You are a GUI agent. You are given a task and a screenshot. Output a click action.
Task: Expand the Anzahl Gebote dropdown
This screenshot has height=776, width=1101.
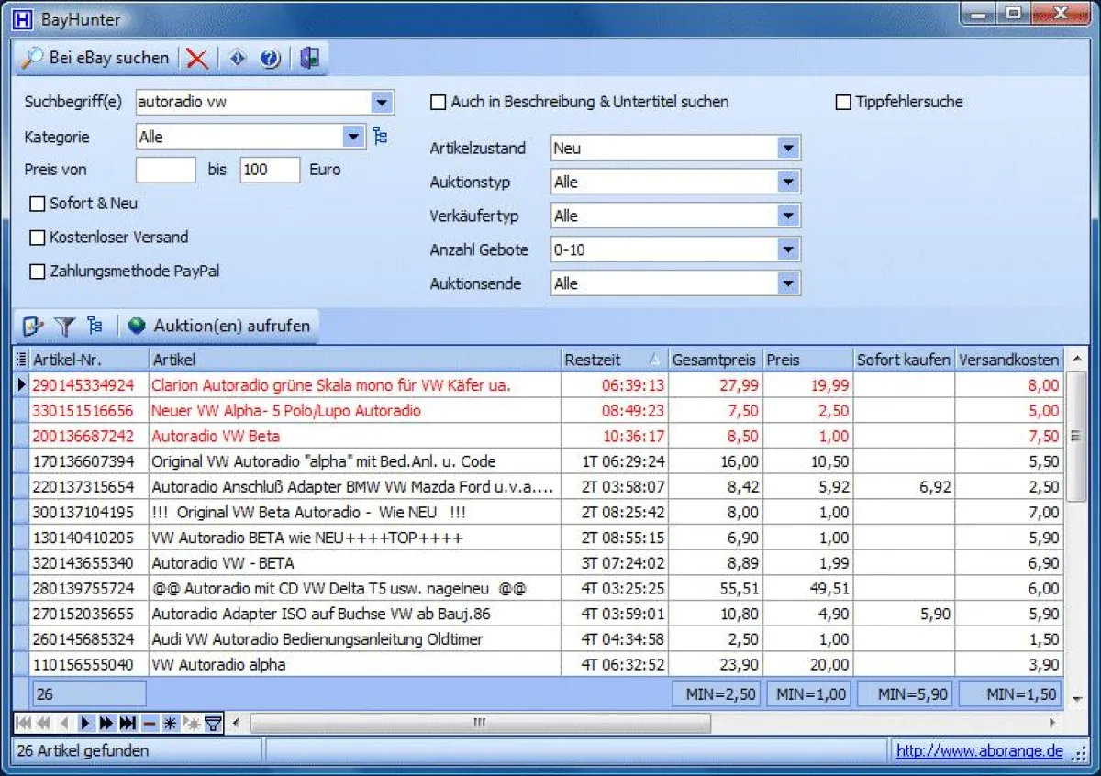click(787, 249)
